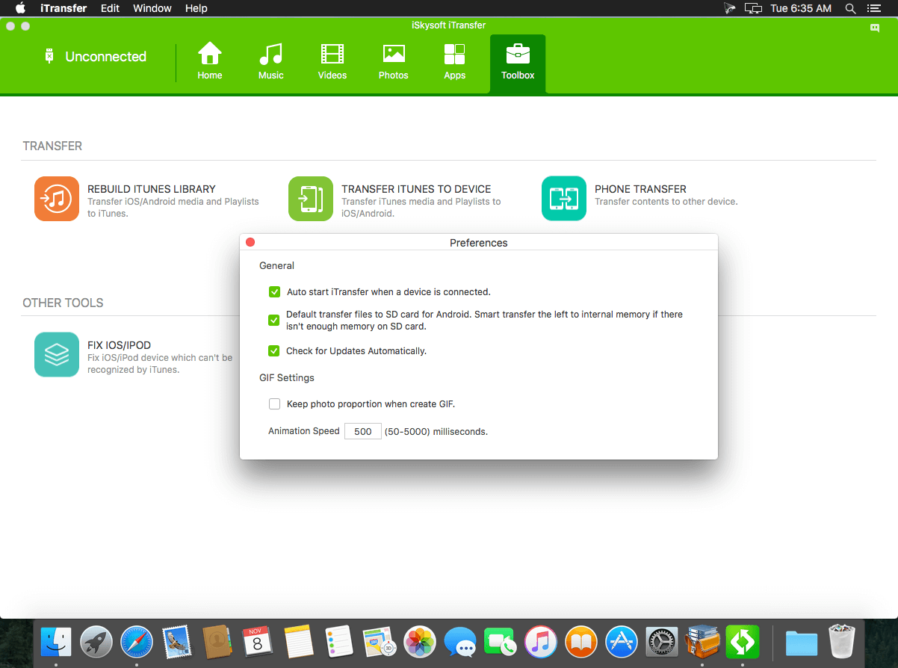Uncheck Auto start iTransfer when device connected
898x668 pixels.
click(x=274, y=291)
